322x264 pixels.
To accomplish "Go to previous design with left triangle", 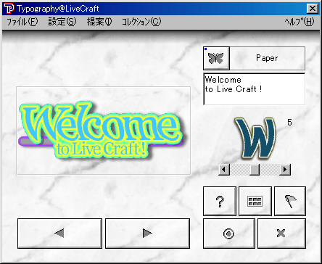I will click(x=59, y=234).
